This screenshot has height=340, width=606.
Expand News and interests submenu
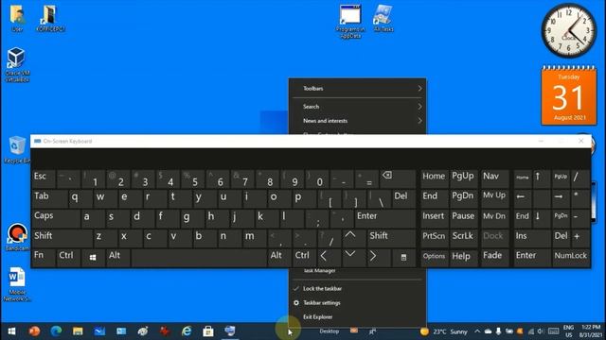358,121
